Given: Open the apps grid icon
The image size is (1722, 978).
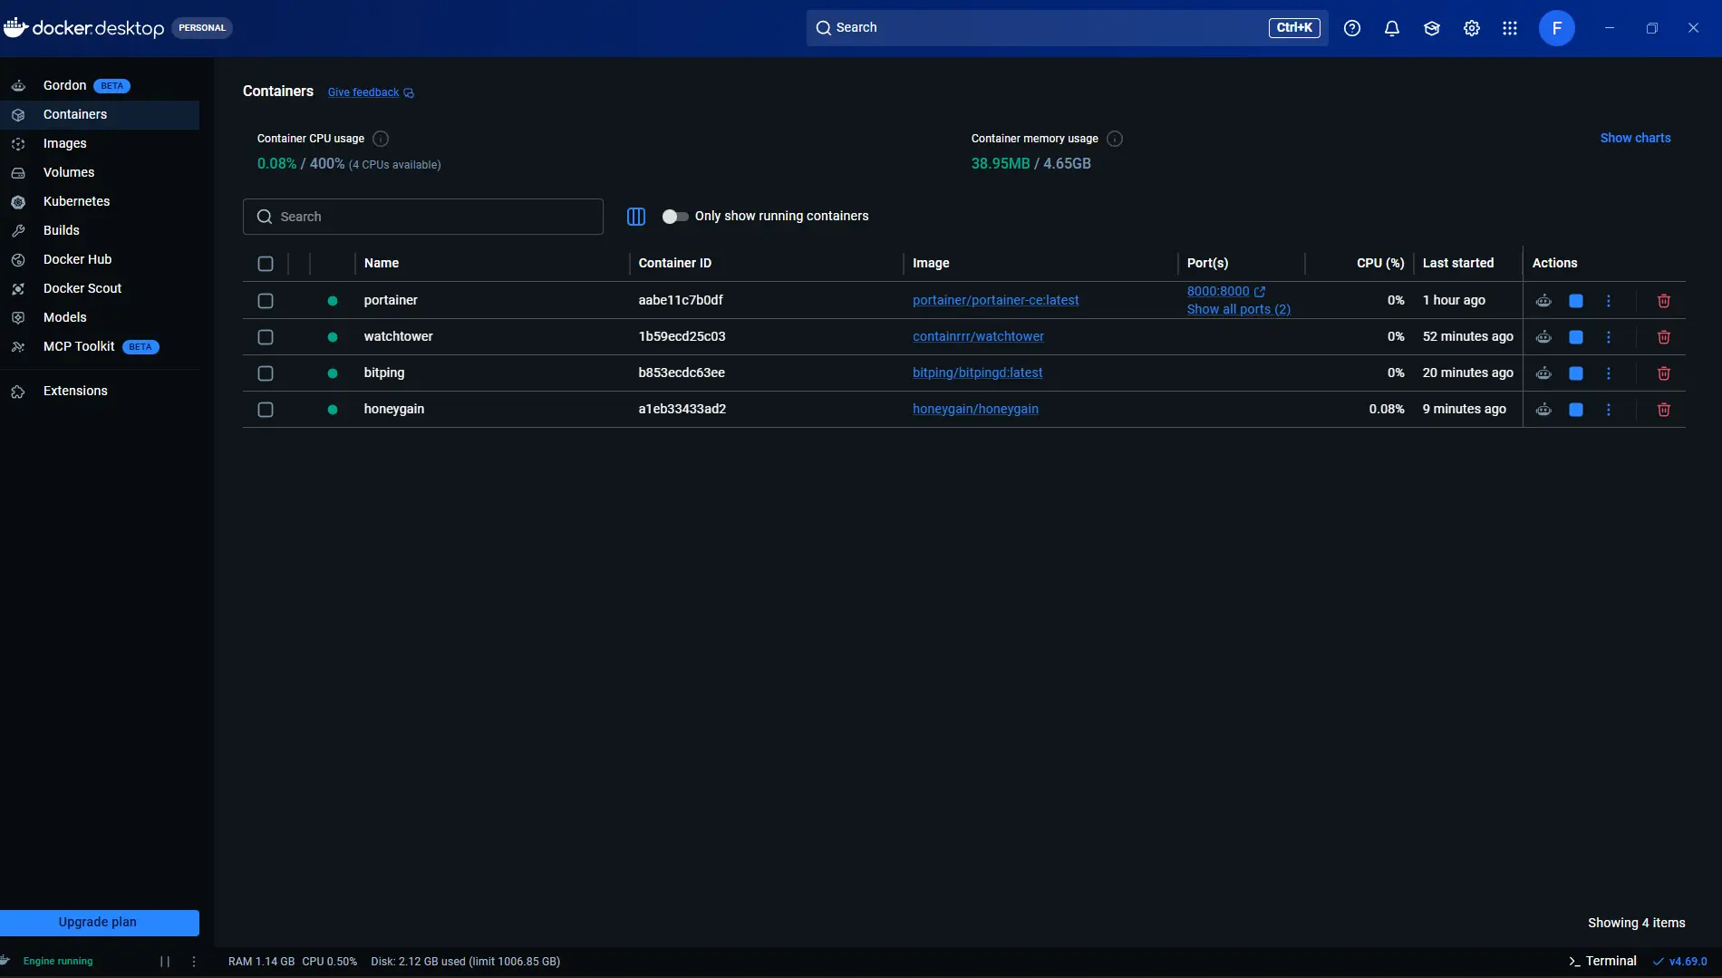Looking at the screenshot, I should click(x=1510, y=28).
